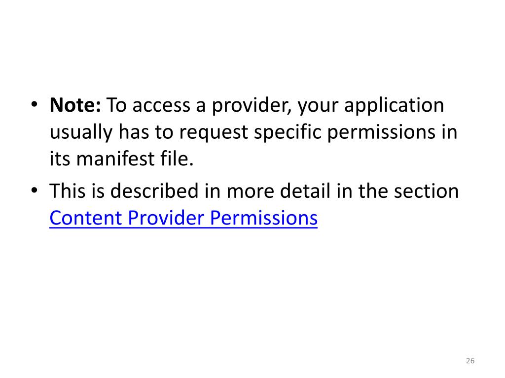Click the word 'Permissions' in the hyperlink
Image resolution: width=505 pixels, height=378 pixels.
(x=263, y=218)
